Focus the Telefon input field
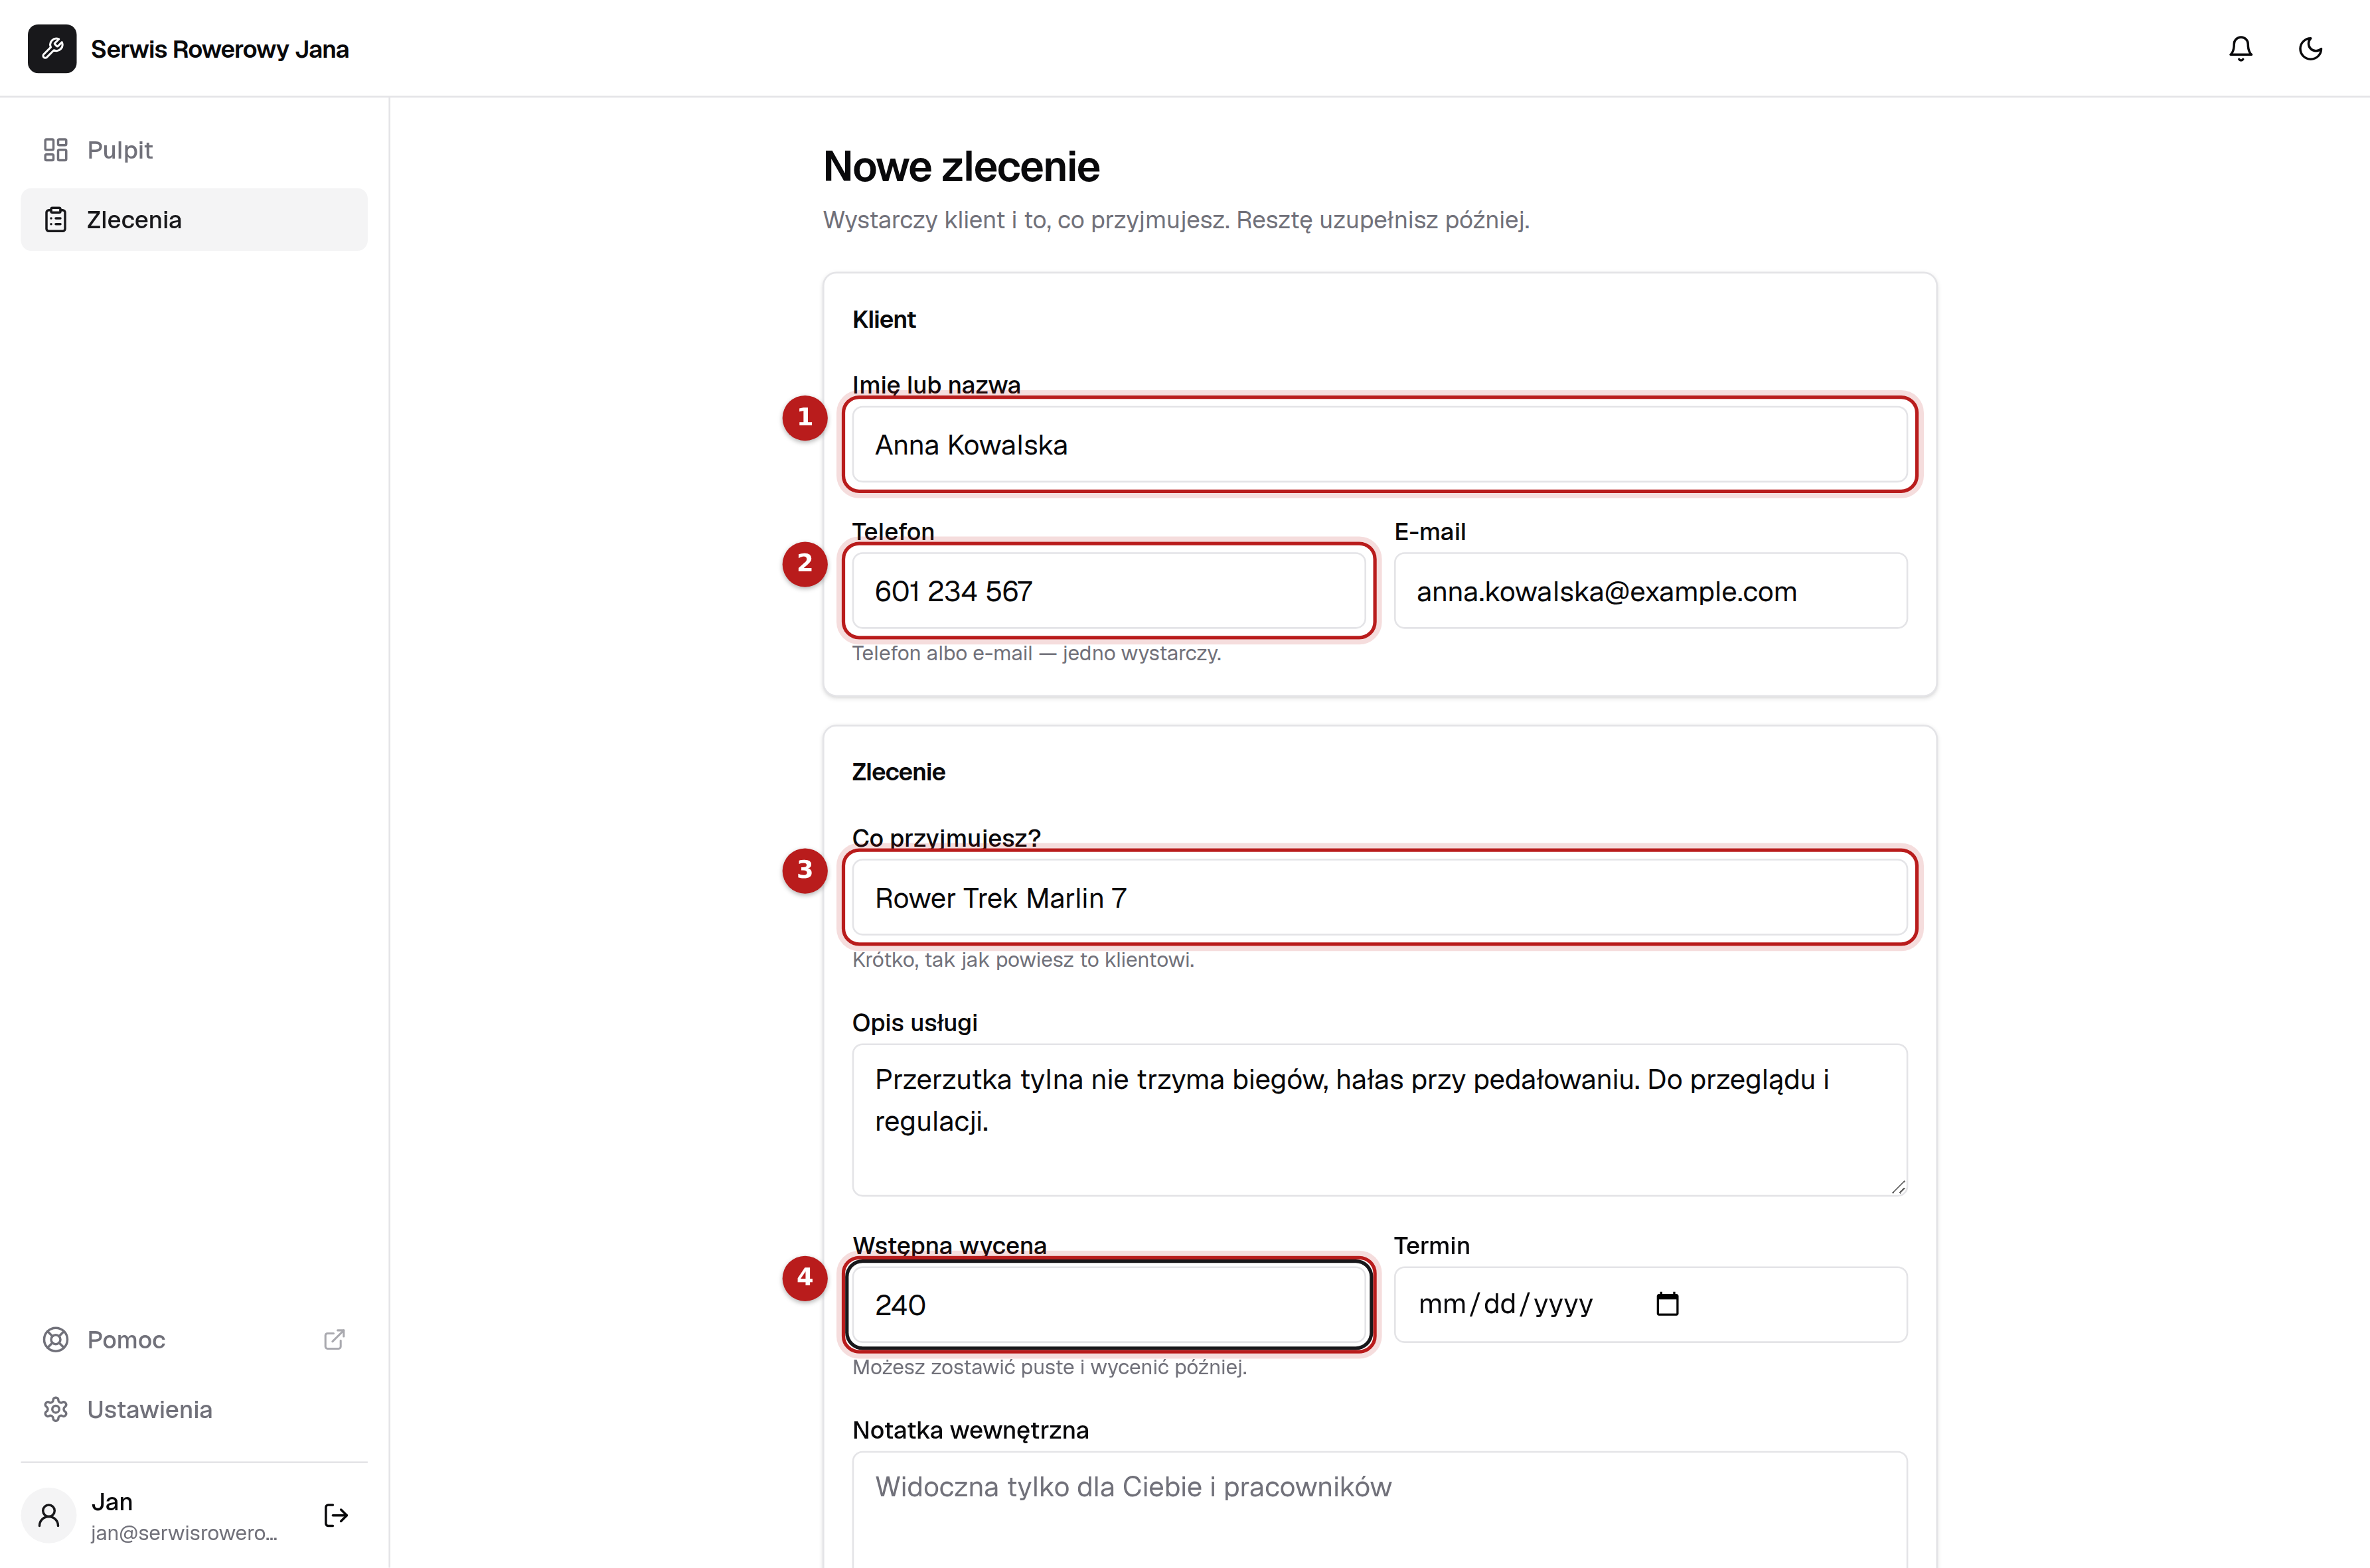Image resolution: width=2370 pixels, height=1568 pixels. click(x=1109, y=591)
